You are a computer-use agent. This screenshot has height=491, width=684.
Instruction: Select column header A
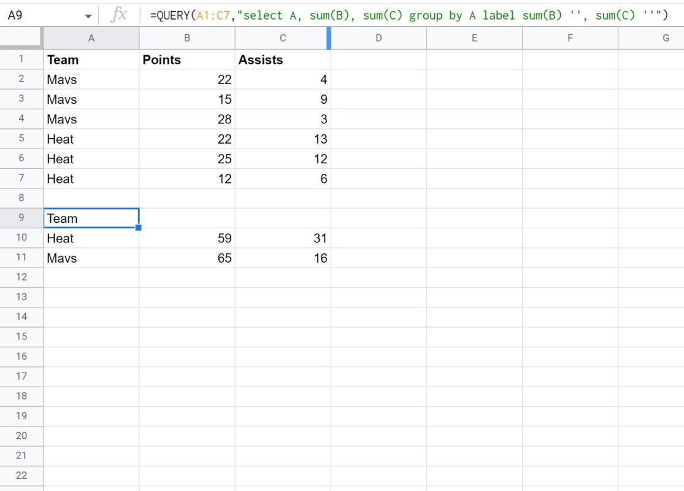click(x=91, y=37)
